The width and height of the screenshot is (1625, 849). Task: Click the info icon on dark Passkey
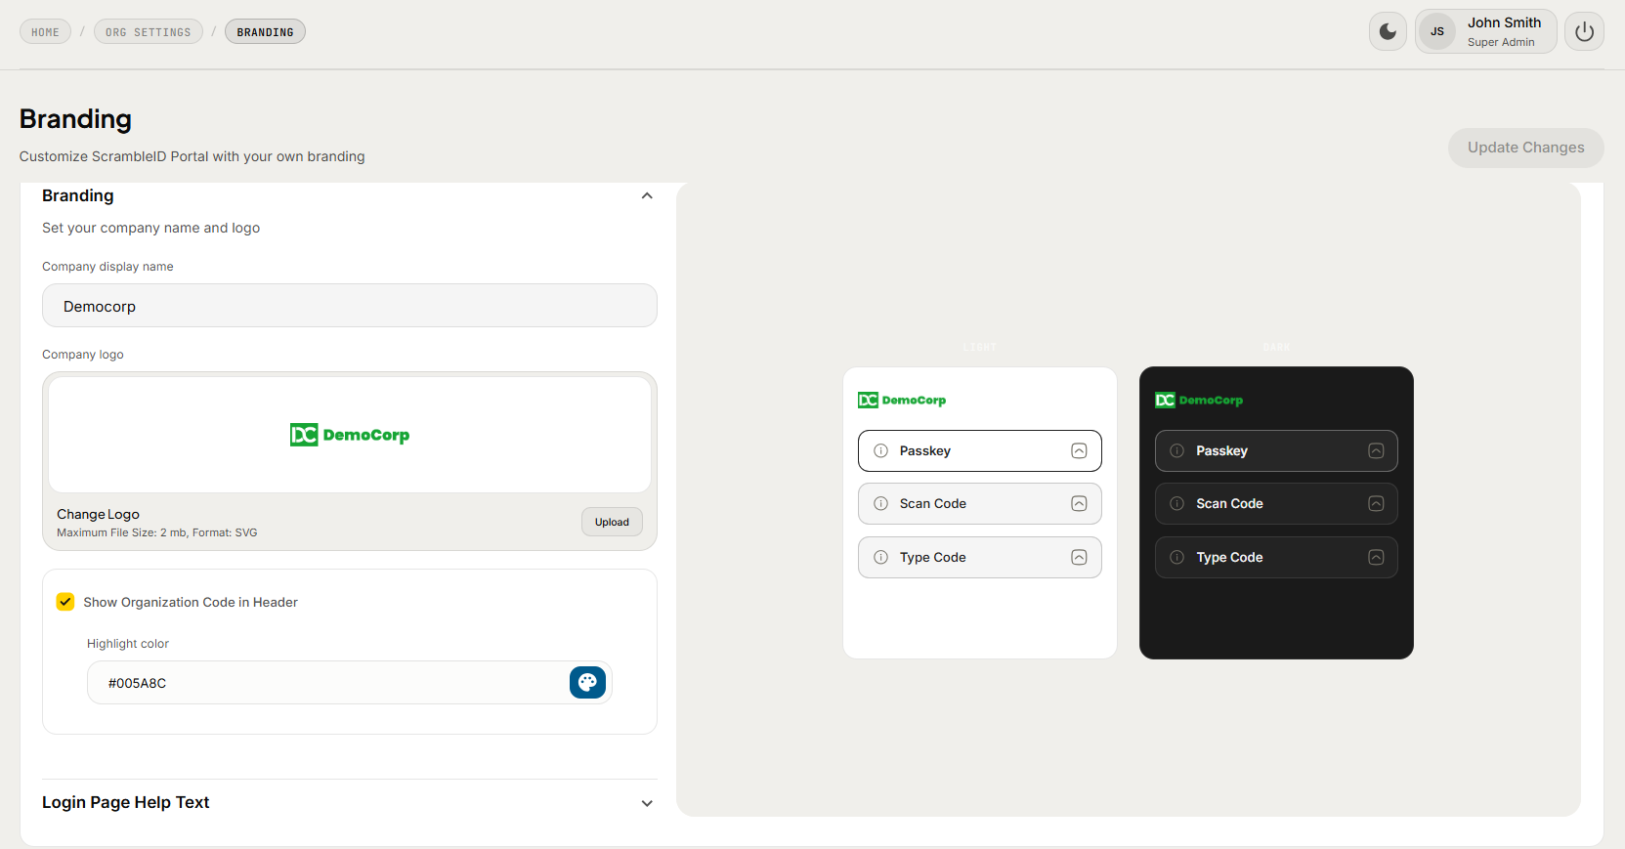click(x=1176, y=450)
